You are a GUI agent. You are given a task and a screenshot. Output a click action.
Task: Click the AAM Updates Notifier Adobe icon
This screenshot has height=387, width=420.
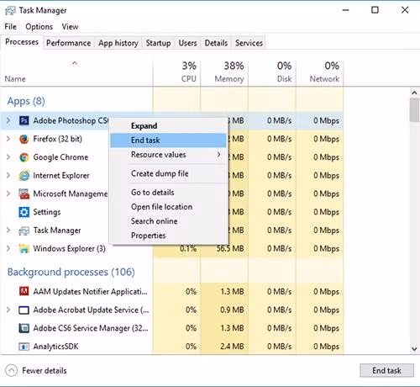tap(24, 291)
